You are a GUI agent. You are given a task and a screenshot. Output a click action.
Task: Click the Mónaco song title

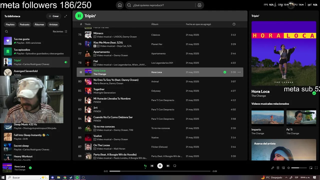98,33
